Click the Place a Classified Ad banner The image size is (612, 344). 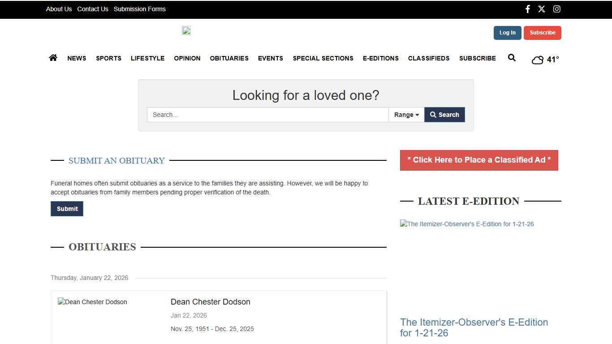click(479, 160)
